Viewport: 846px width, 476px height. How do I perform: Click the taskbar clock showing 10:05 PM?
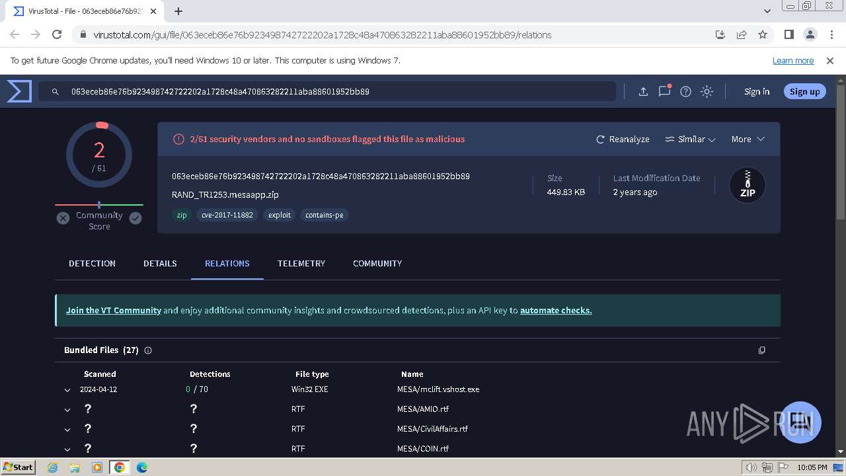click(812, 467)
